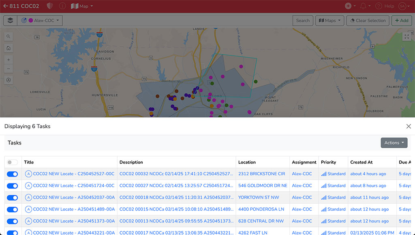Viewport: 415px width, 235px height.
Task: Click the back arrow beside 811 COC02
Action: click(6, 6)
